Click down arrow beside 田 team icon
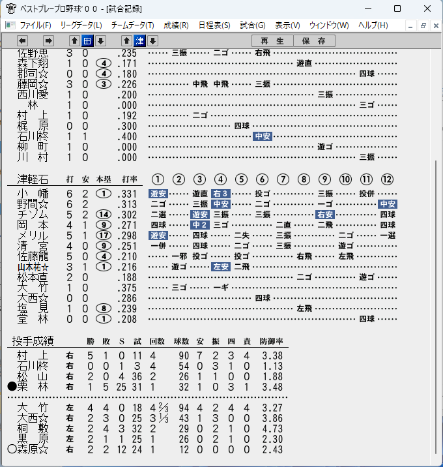The image size is (443, 467). click(x=100, y=41)
